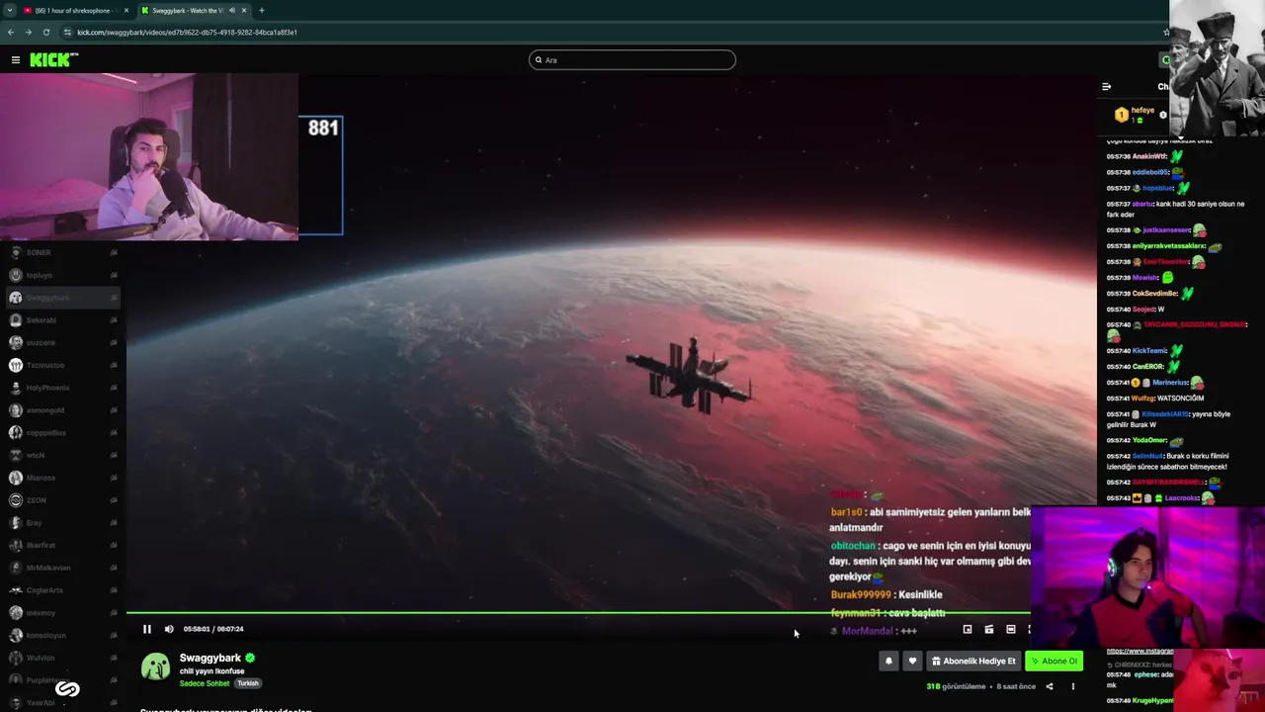Click username Burak999999 in overlay chat
This screenshot has height=712, width=1265.
click(860, 594)
